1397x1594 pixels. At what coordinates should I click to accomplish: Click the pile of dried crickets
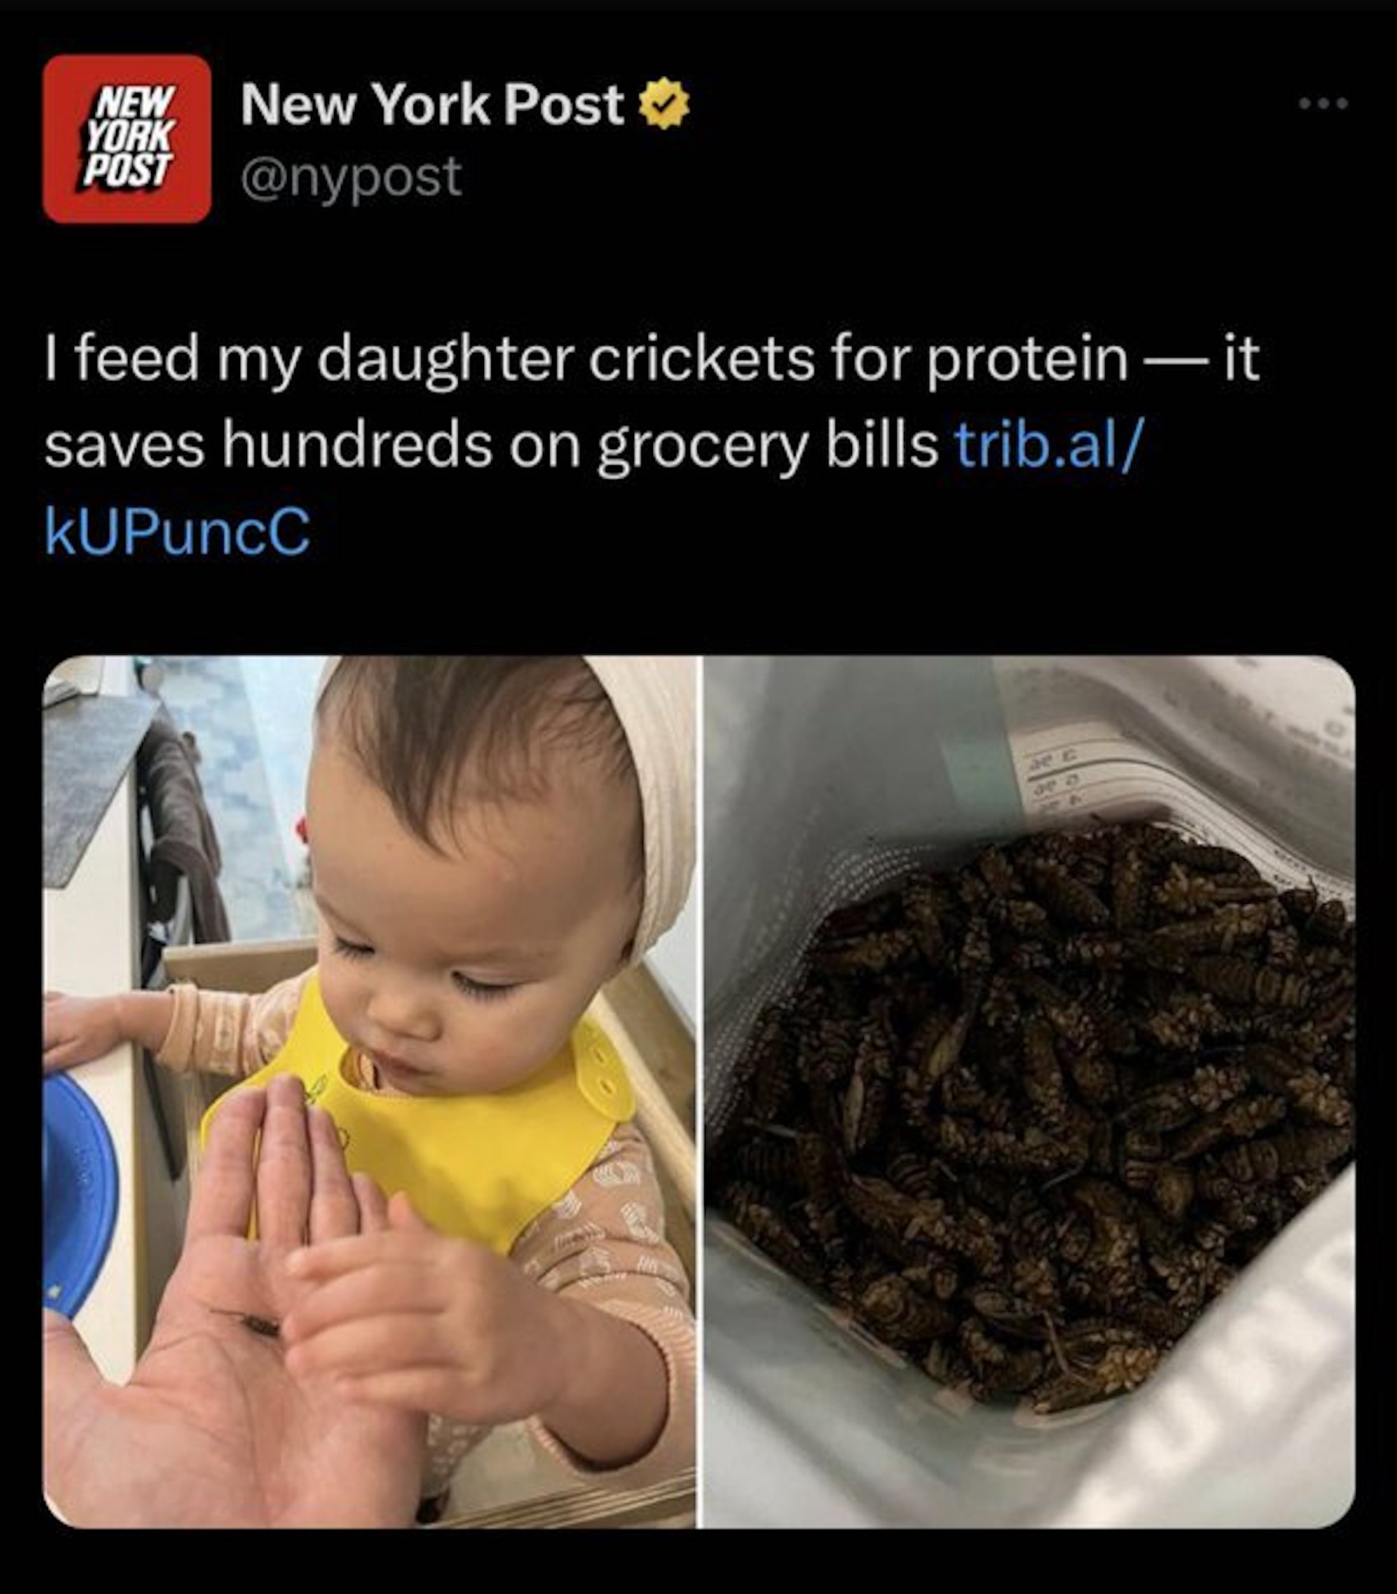[1037, 1107]
